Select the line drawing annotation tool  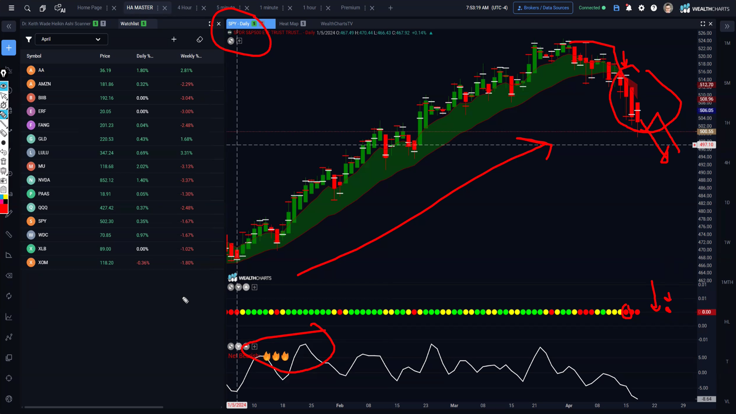click(3, 124)
